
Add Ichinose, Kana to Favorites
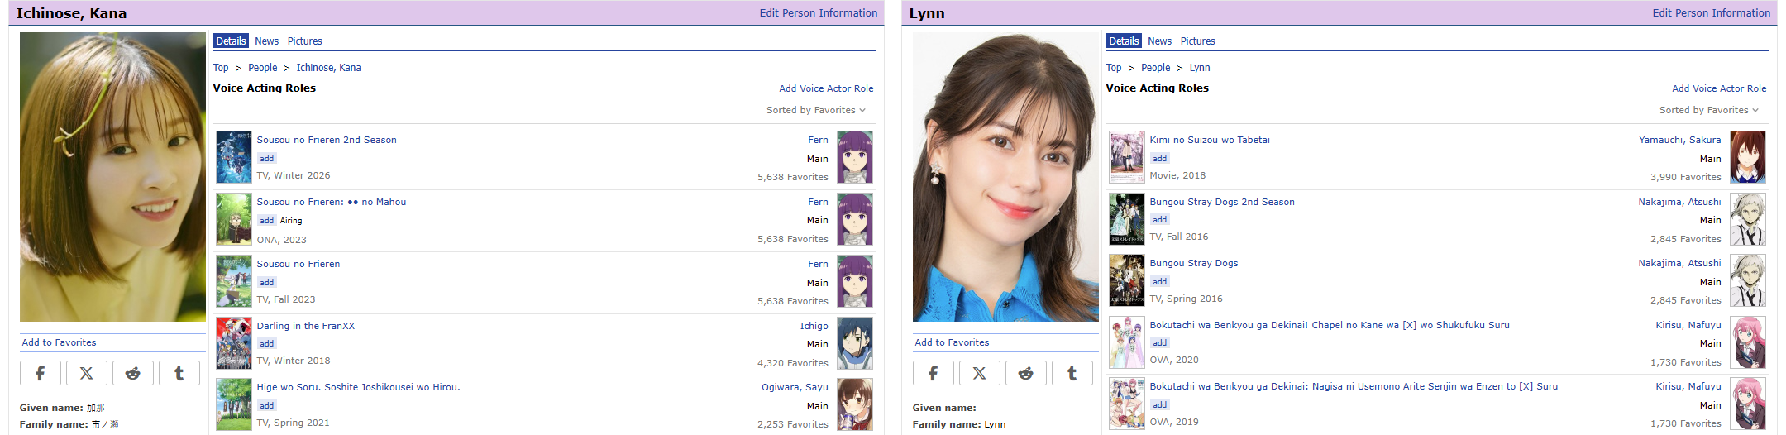(x=59, y=342)
